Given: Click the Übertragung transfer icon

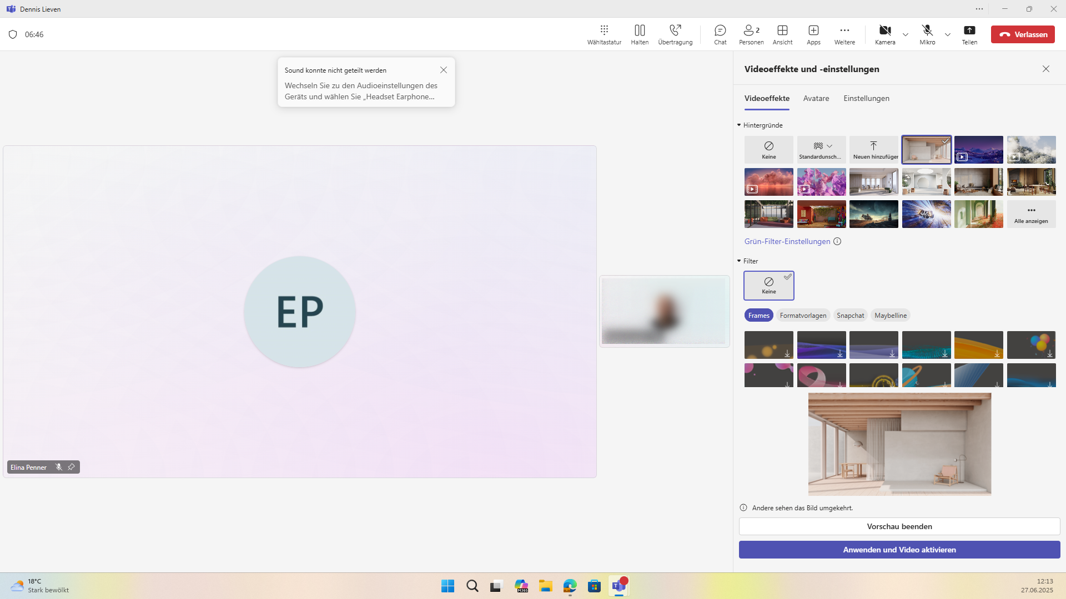Looking at the screenshot, I should [x=675, y=34].
